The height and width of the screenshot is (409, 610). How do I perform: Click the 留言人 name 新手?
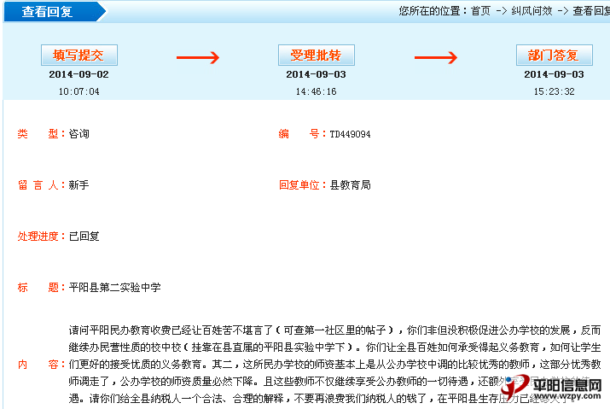coord(79,185)
